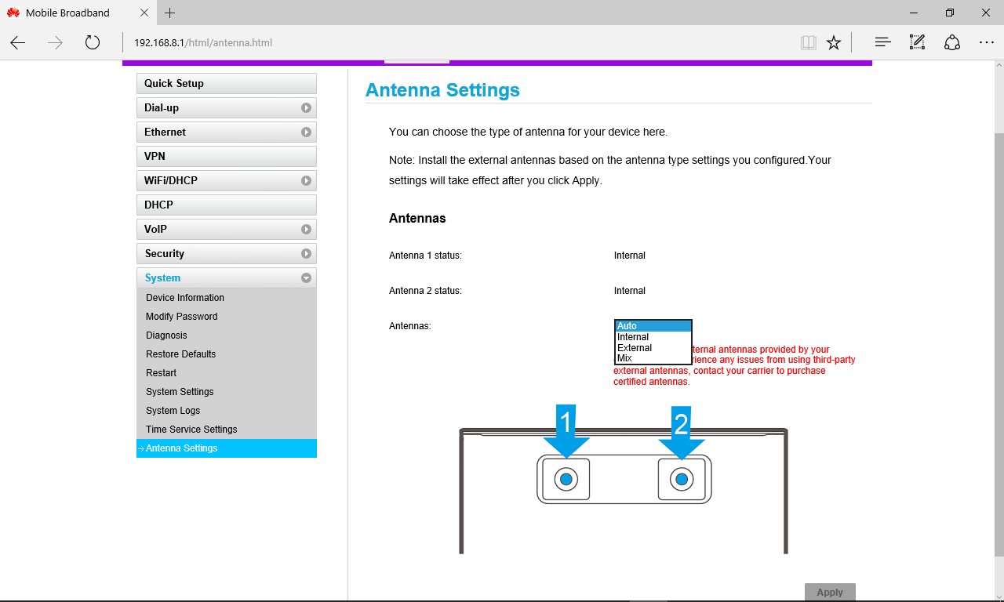The width and height of the screenshot is (1004, 602).
Task: Click the Antenna Settings heading
Action: point(442,90)
